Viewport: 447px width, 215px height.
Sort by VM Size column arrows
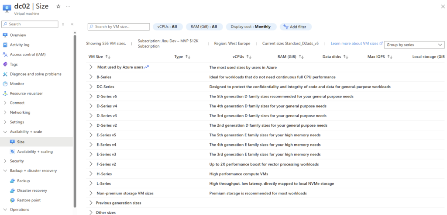coord(108,57)
